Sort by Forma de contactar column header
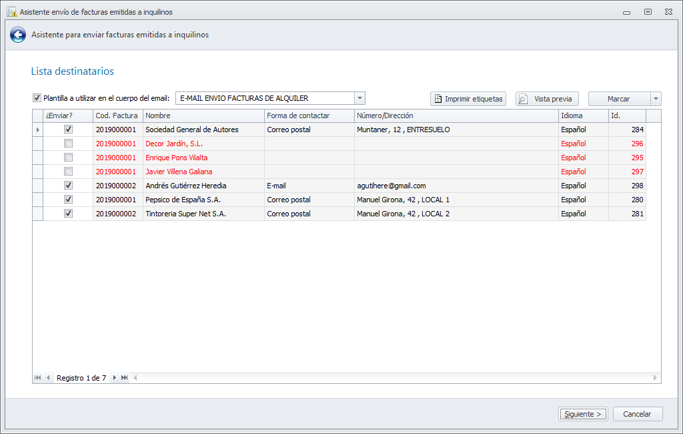 [x=309, y=116]
